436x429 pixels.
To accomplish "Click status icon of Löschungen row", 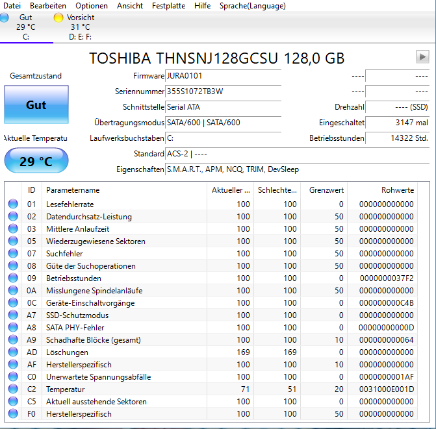I will click(13, 352).
